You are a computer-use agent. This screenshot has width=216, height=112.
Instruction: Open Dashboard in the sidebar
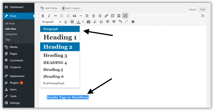coord(19,7)
